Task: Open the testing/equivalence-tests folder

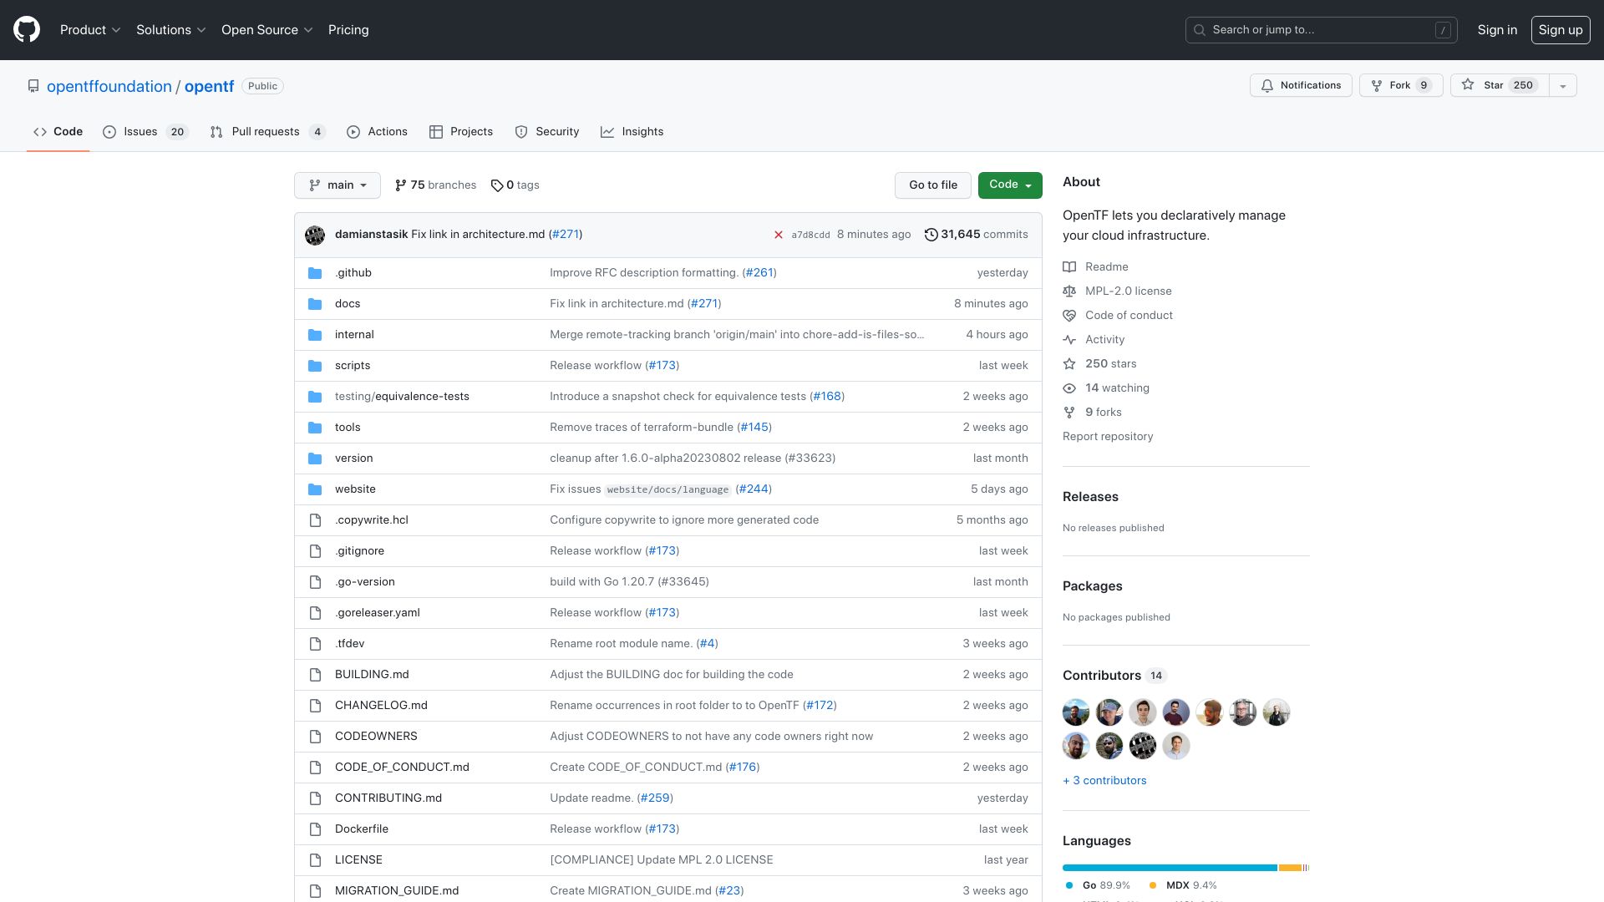Action: click(402, 397)
